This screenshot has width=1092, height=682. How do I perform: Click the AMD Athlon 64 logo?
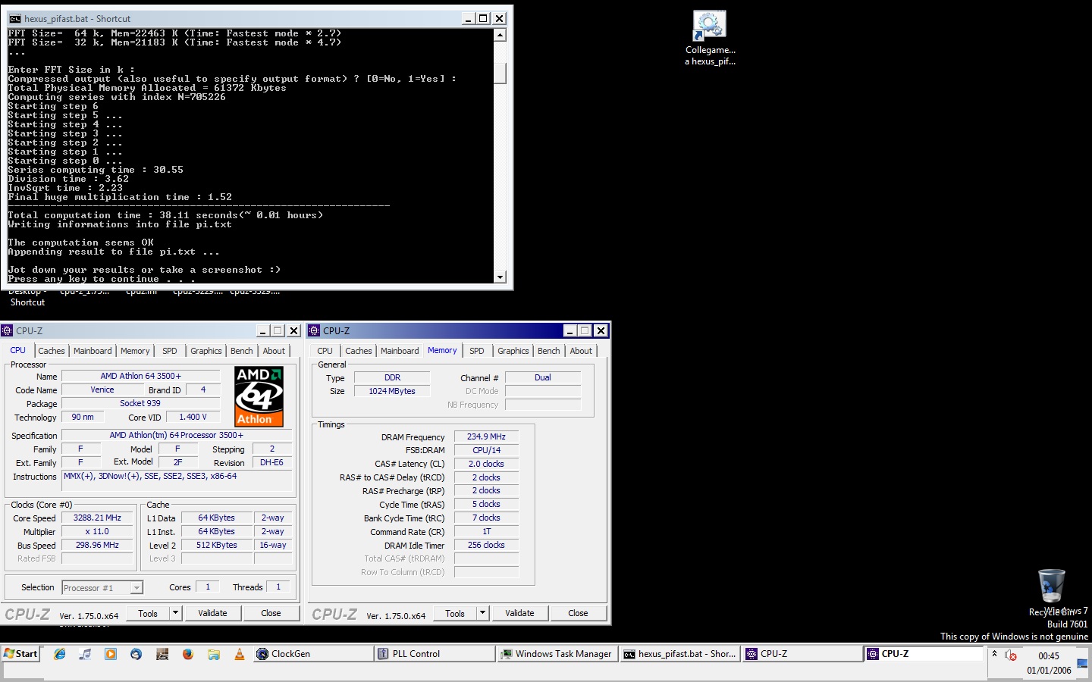(259, 396)
